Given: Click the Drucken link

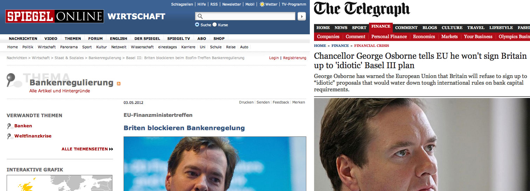Looking at the screenshot, I should point(246,102).
